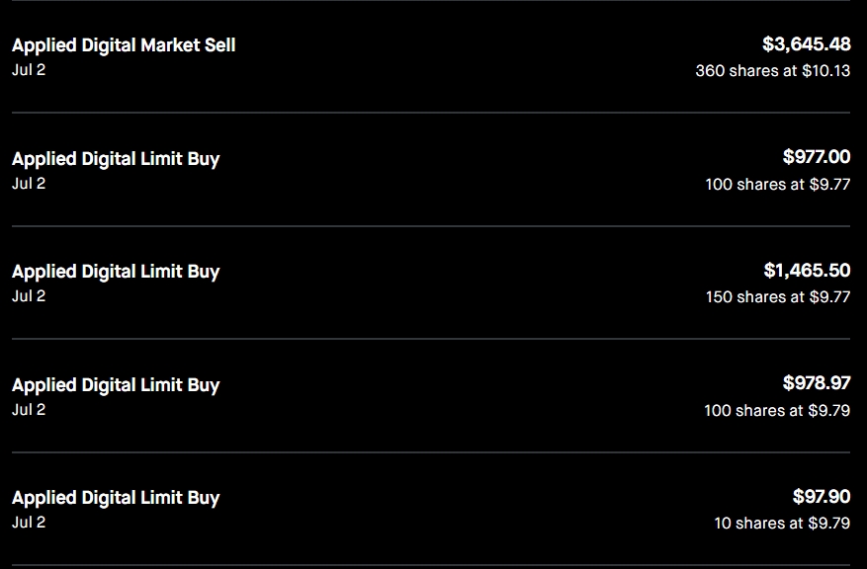Click the $977.00 total amount

coord(816,157)
